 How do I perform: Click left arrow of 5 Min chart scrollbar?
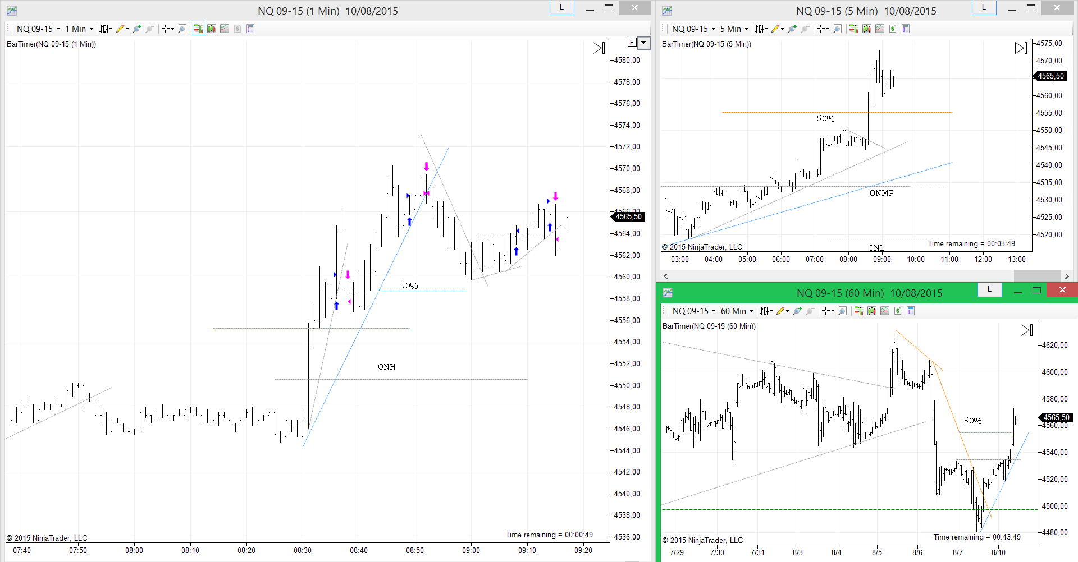point(666,276)
